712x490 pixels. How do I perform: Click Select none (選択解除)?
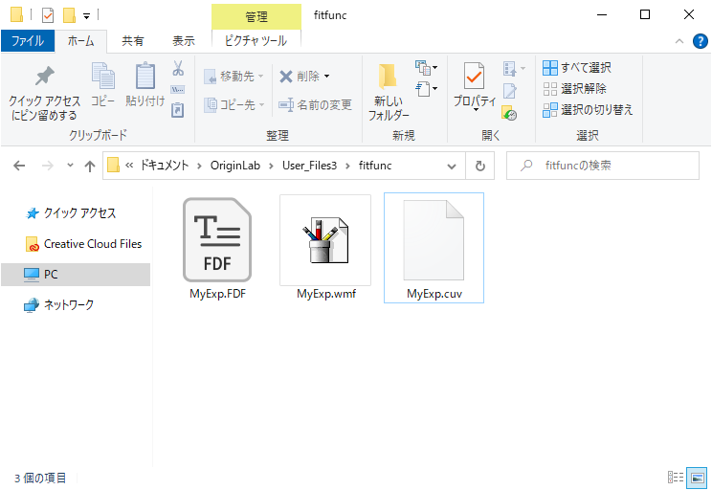[574, 89]
